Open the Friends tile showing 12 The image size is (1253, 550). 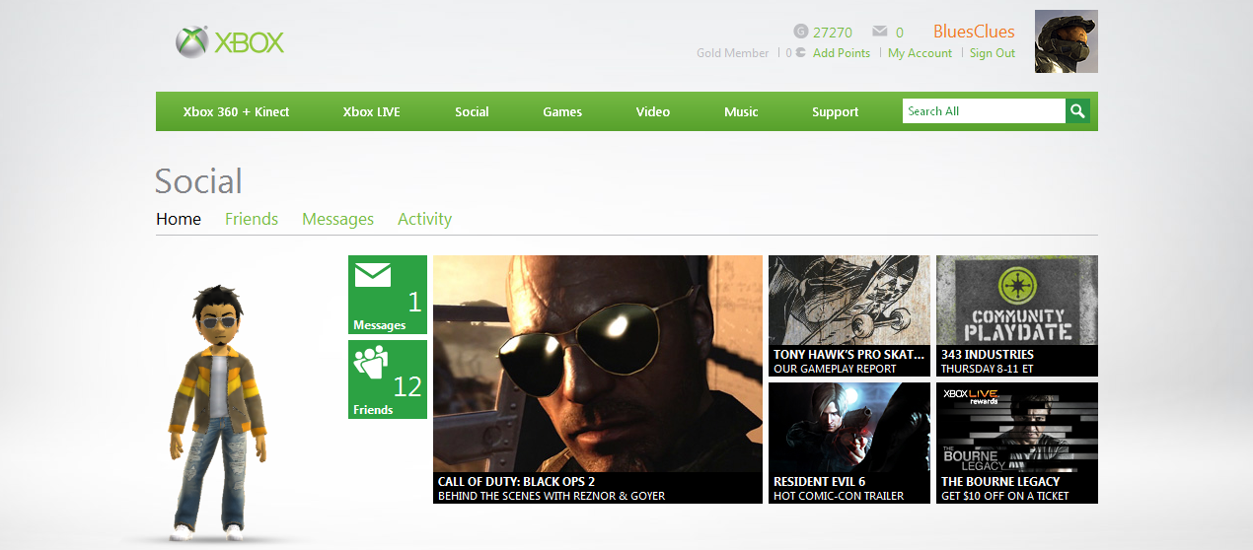point(388,379)
